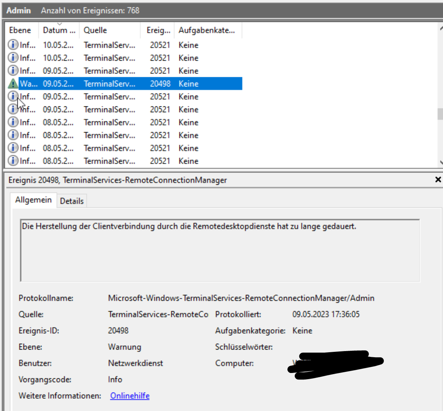
Task: Click the Aufgabenkate... column header
Action: coord(208,30)
